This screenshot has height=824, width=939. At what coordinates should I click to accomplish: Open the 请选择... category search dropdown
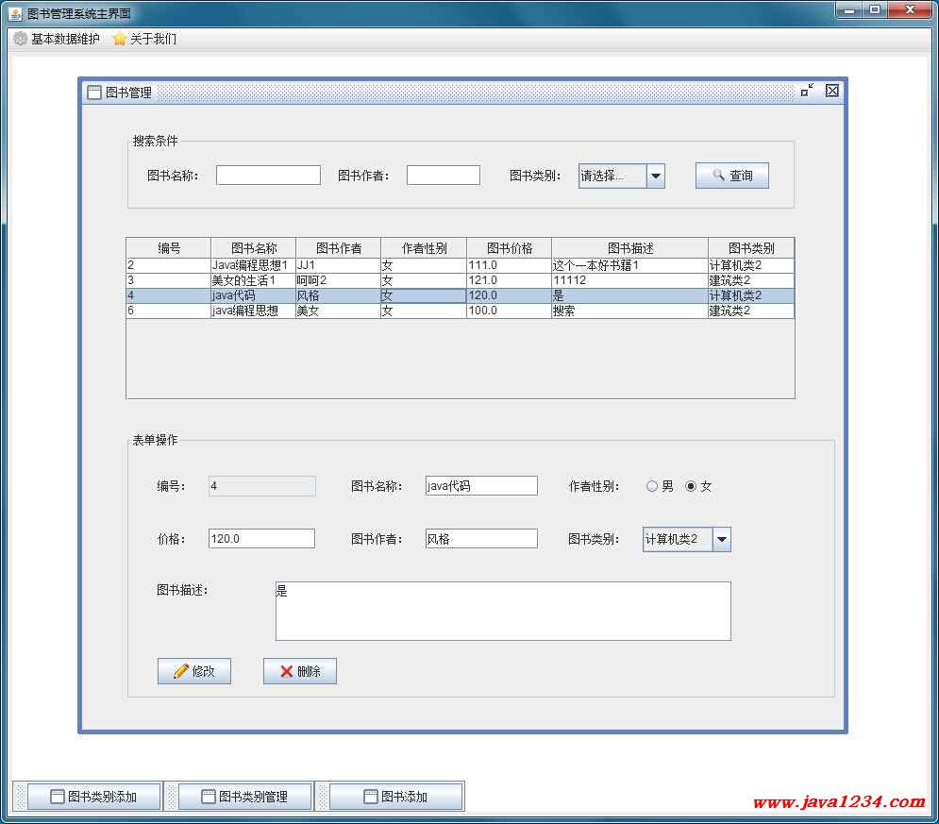tap(622, 177)
